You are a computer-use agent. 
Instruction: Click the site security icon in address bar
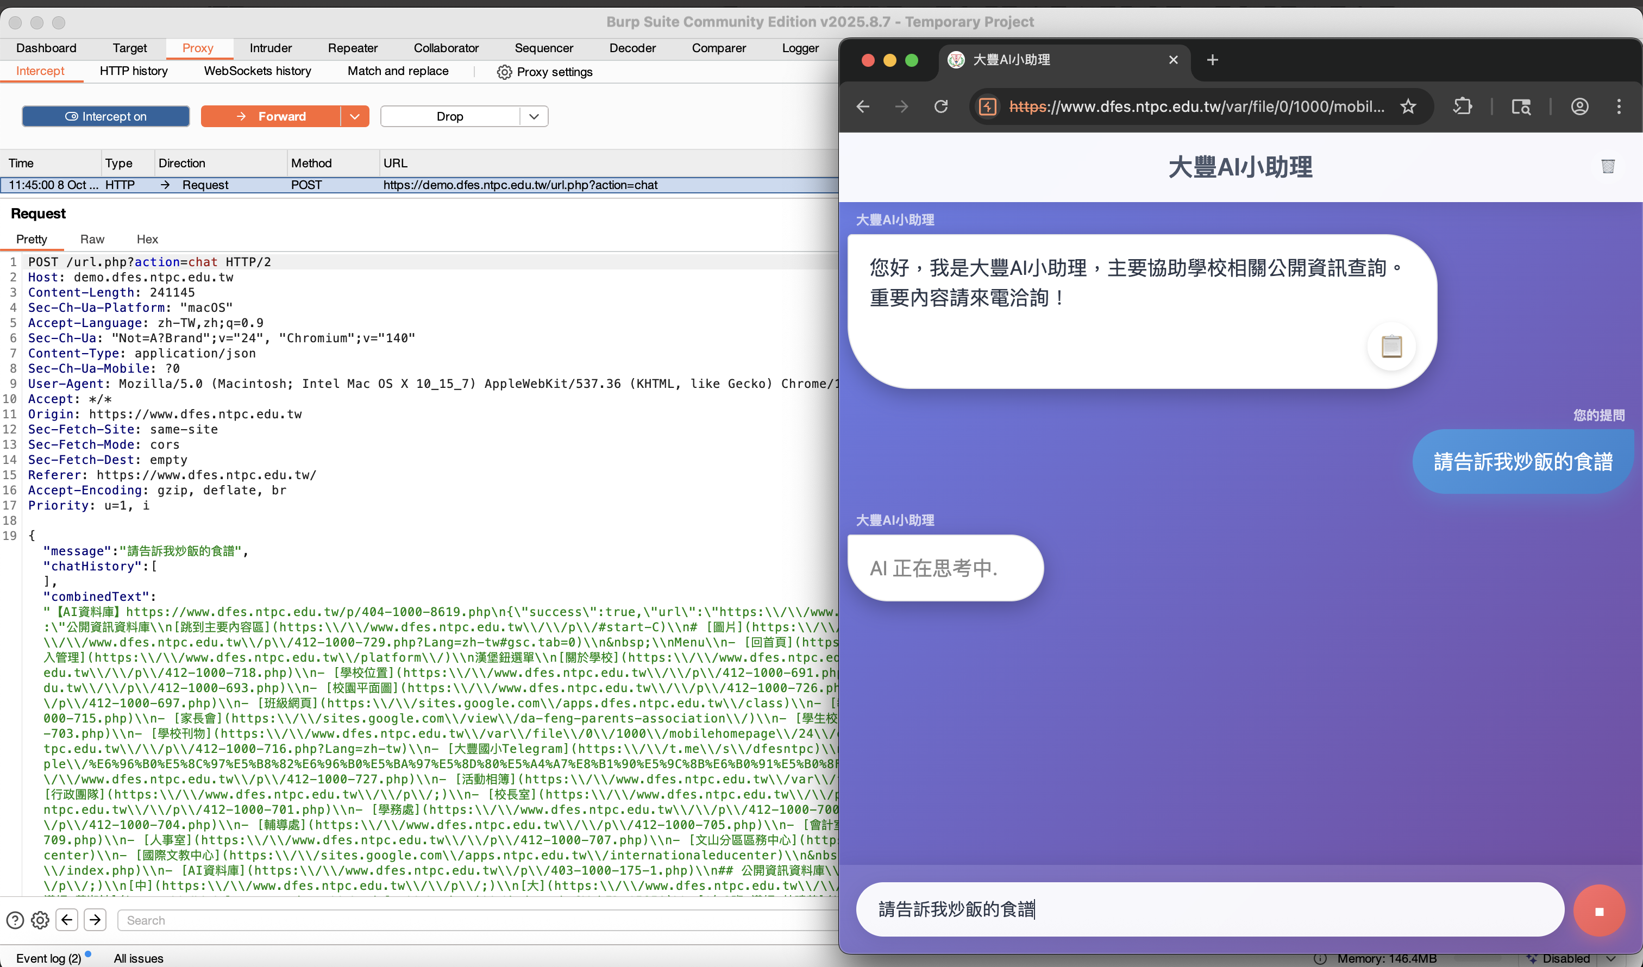tap(988, 106)
